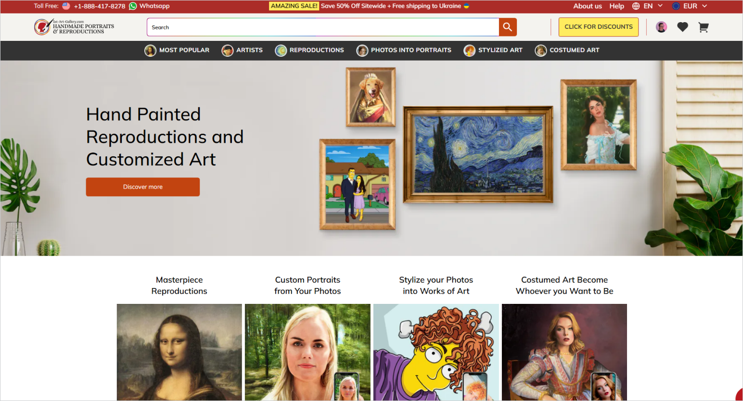Open the user account avatar icon
743x401 pixels.
[x=662, y=27]
